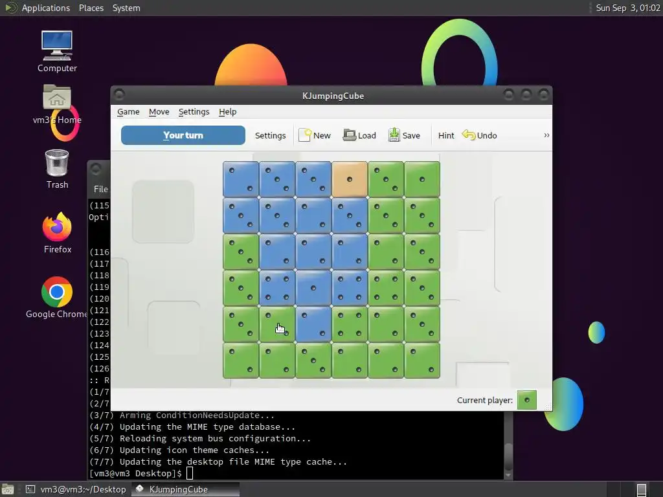Image resolution: width=663 pixels, height=497 pixels.
Task: Click the green three-dot cube in bottom row
Action: pos(313,360)
